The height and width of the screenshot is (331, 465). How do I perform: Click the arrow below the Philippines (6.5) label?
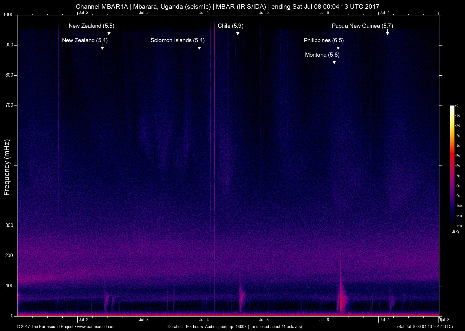(x=338, y=47)
